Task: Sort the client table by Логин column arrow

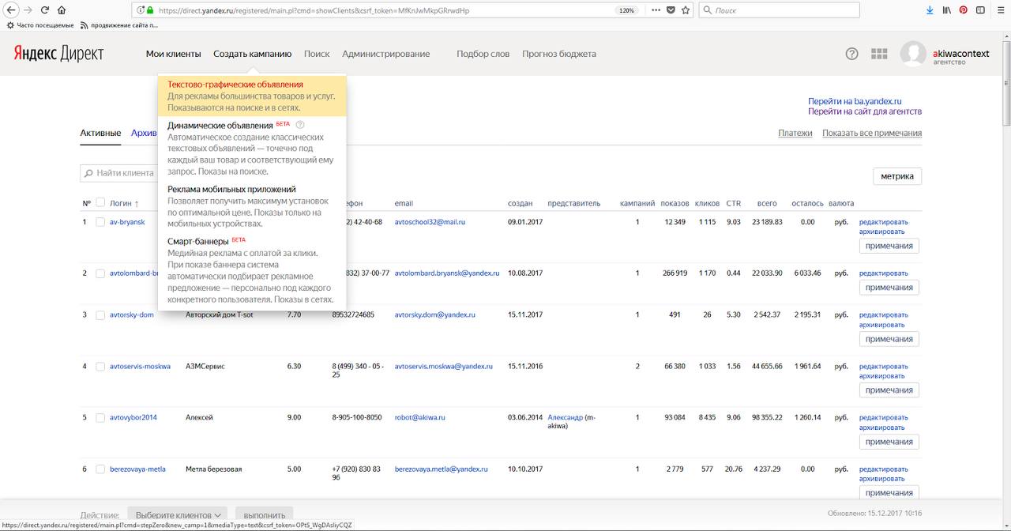Action: pyautogui.click(x=137, y=204)
